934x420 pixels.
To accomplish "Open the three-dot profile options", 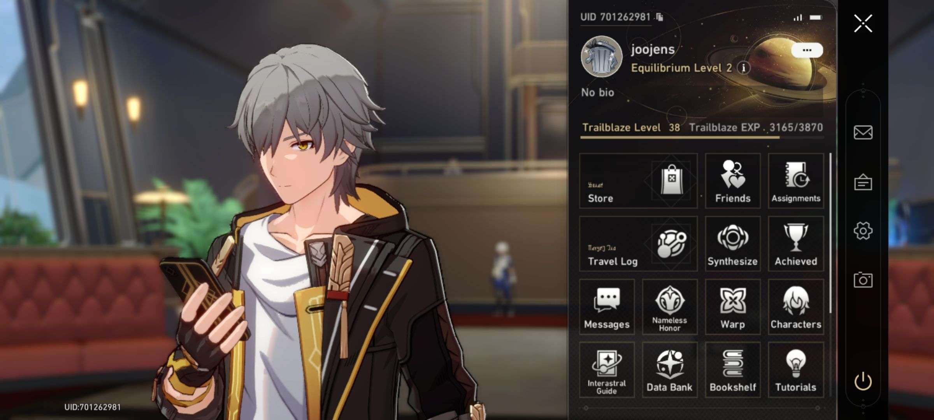I will tap(807, 50).
